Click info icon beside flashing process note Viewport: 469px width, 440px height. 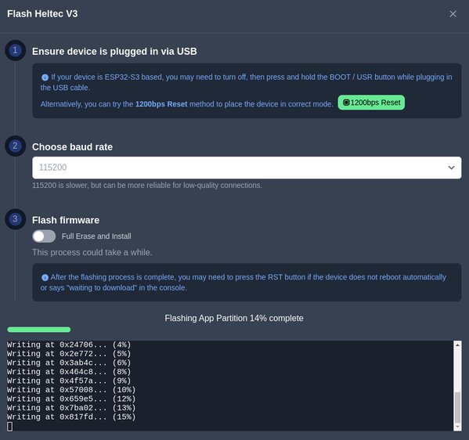45,278
